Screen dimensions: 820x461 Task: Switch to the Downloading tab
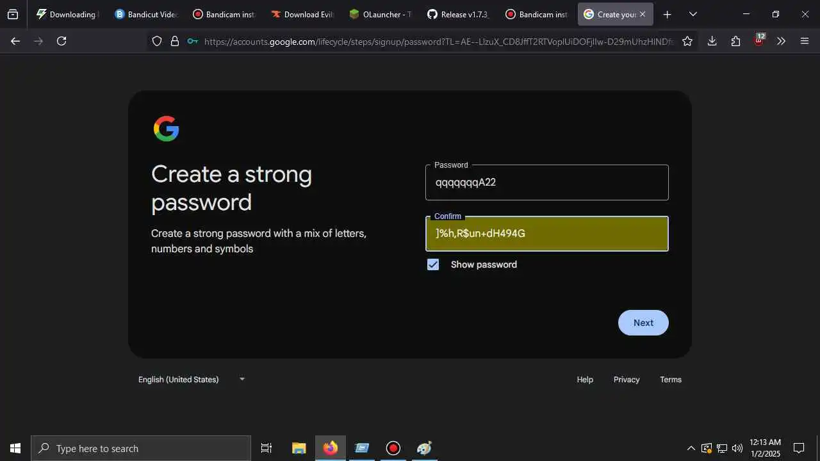[x=67, y=14]
